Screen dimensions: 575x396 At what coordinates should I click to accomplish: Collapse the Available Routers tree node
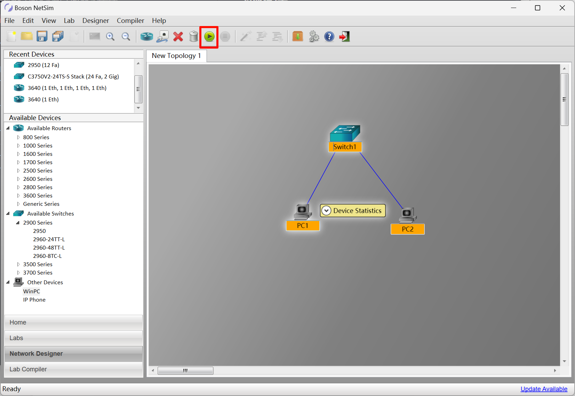(8, 128)
